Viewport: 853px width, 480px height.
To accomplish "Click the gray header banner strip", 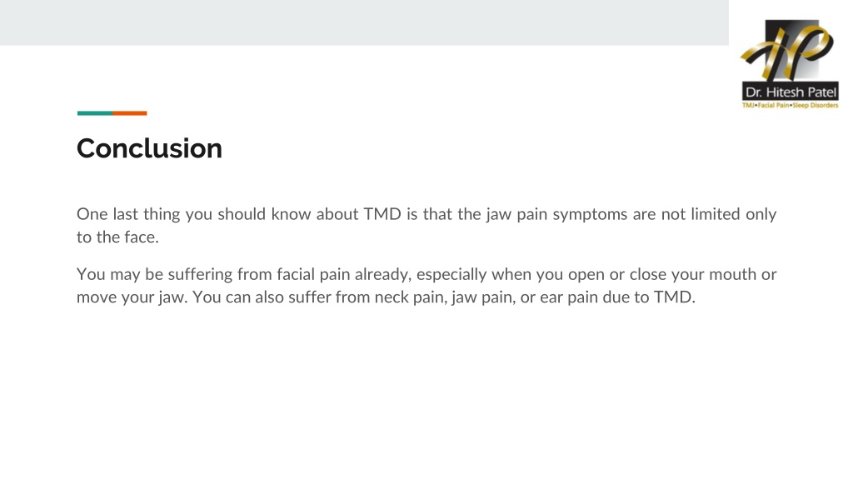I will click(364, 22).
